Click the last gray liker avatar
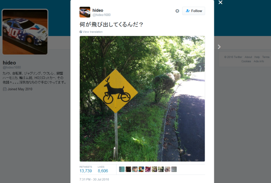The width and height of the screenshot is (271, 183). [174, 169]
